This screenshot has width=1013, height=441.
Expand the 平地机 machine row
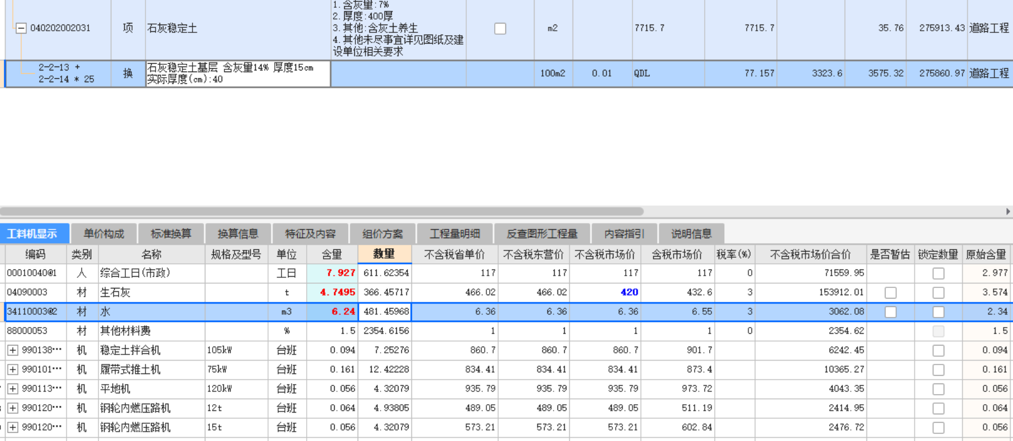pyautogui.click(x=12, y=389)
